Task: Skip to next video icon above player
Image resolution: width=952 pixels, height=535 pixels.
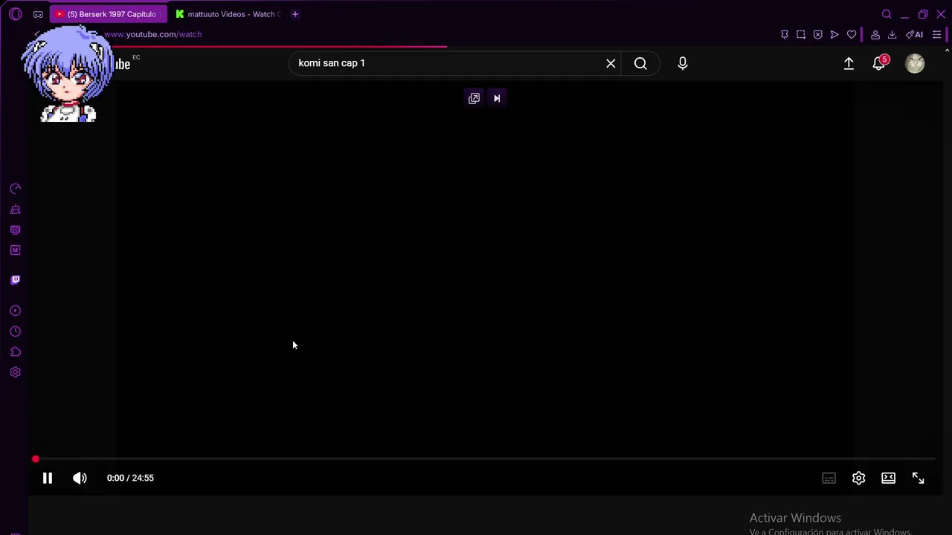Action: tap(497, 98)
